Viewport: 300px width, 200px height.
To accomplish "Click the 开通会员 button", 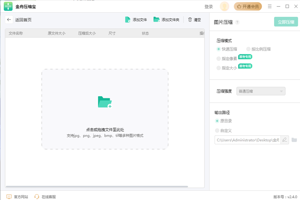I will [x=248, y=6].
